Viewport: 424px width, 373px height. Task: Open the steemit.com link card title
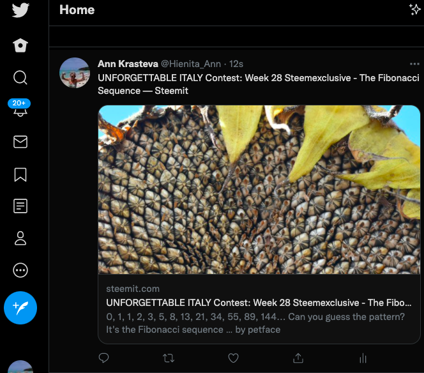pyautogui.click(x=259, y=303)
